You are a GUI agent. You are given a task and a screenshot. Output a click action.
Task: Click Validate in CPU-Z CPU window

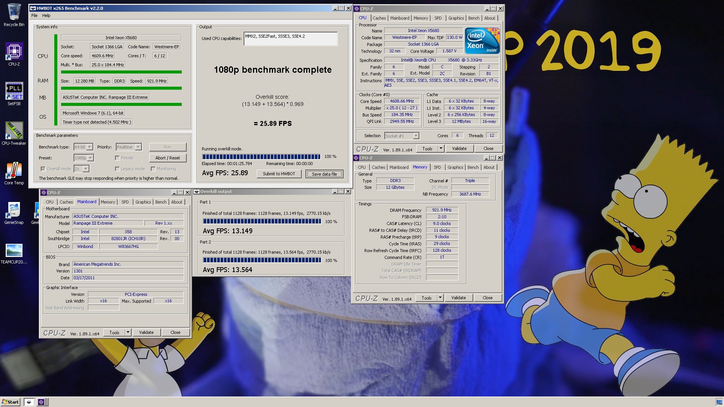pos(459,148)
